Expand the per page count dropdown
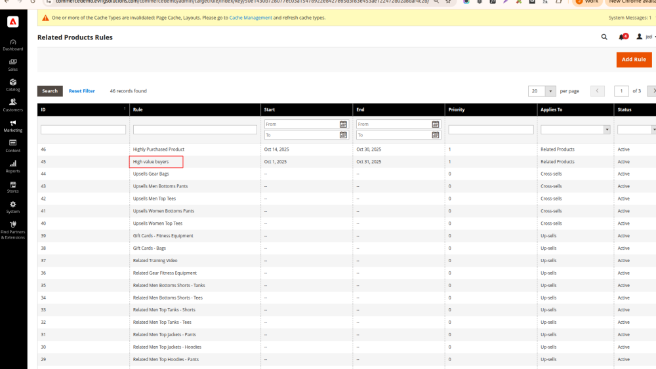Screen dimensions: 656x369 pyautogui.click(x=551, y=91)
